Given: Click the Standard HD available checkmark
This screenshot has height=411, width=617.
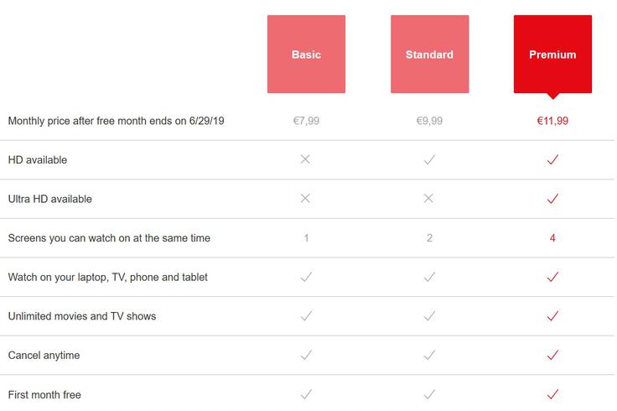Looking at the screenshot, I should 429,159.
